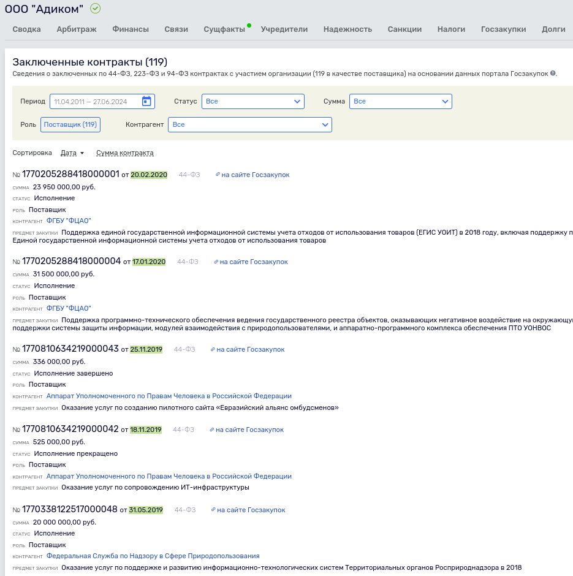
Task: Open the Сводка tab
Action: [x=27, y=29]
